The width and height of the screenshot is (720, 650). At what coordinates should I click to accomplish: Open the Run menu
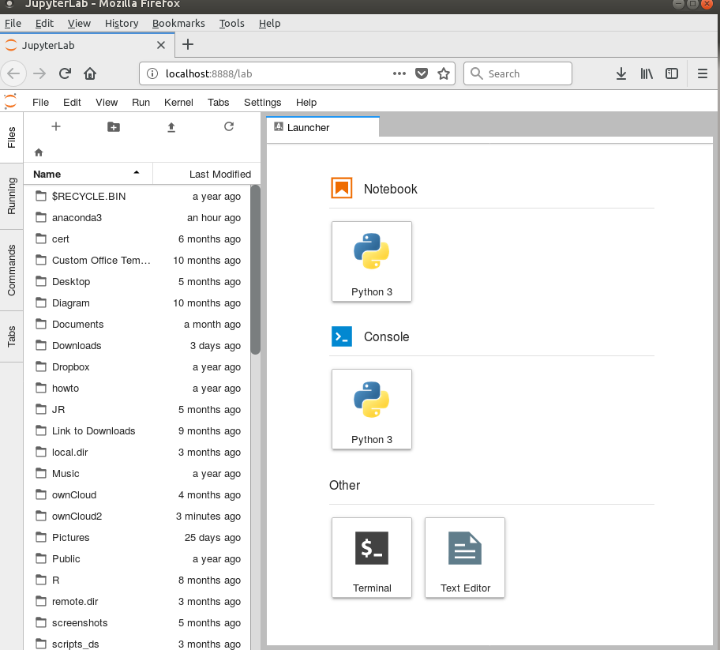[x=141, y=103]
